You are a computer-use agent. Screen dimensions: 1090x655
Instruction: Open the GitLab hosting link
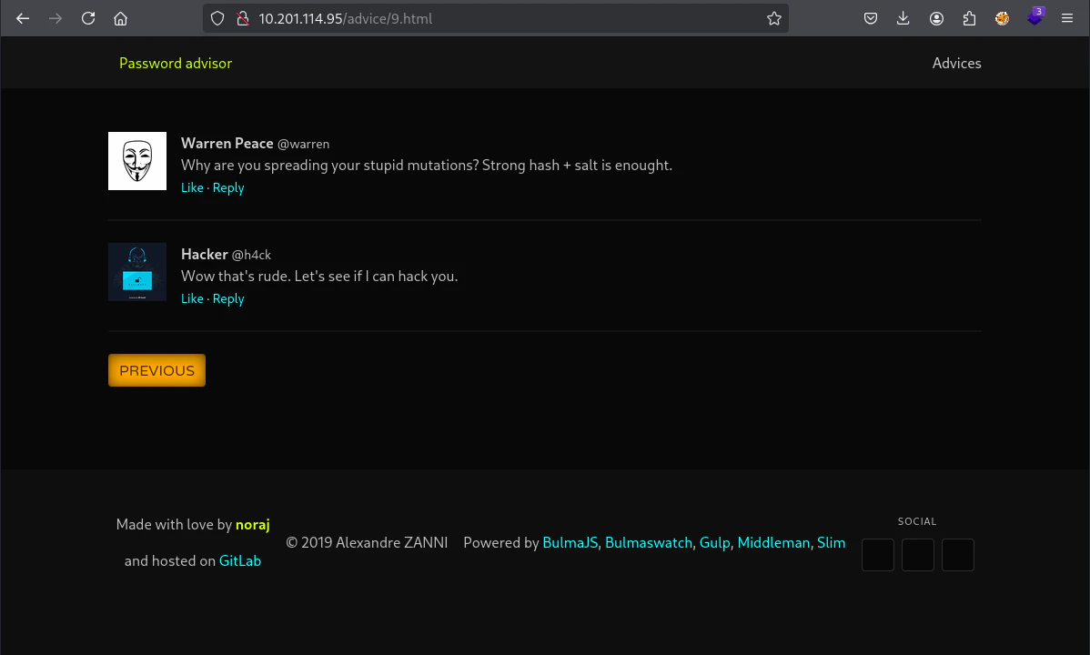click(240, 560)
